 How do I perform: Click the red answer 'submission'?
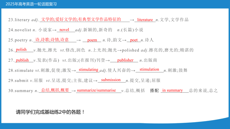(111, 80)
